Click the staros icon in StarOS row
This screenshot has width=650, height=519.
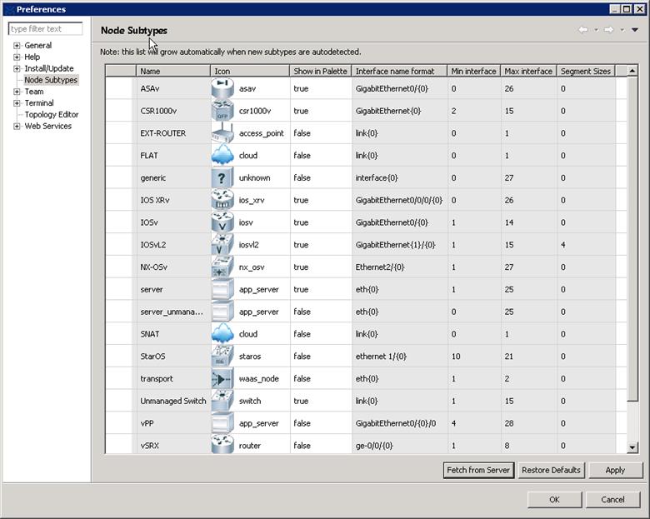[222, 356]
